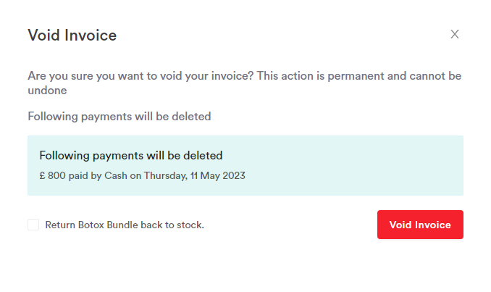491x292 pixels.
Task: Click the Void Invoice dialog title
Action: (72, 35)
